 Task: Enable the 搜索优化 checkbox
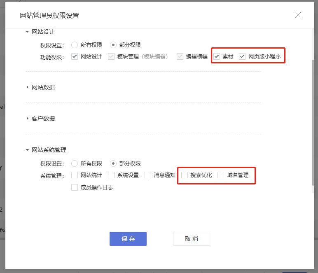[185, 175]
